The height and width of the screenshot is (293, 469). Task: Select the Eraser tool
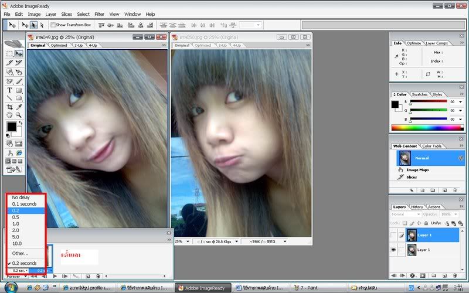(9, 81)
